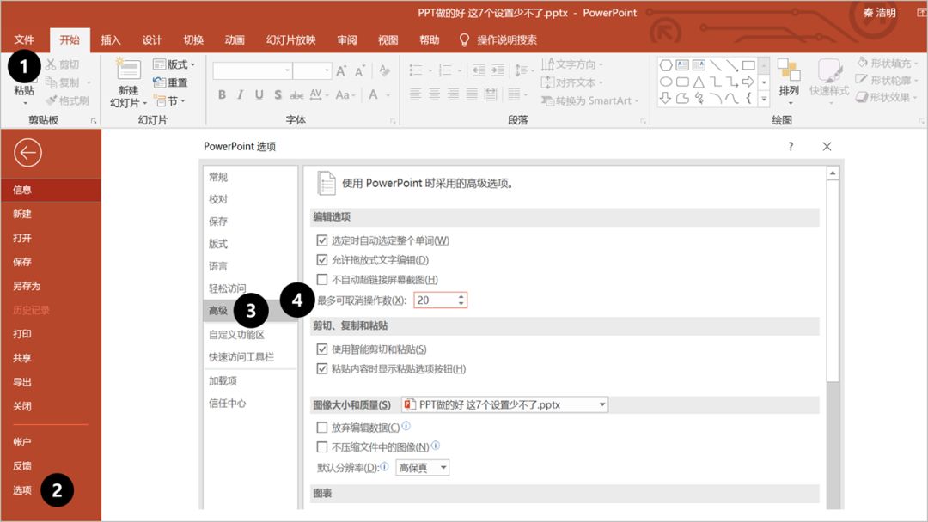The height and width of the screenshot is (522, 928).
Task: Open the font size combo box
Action: coord(312,71)
